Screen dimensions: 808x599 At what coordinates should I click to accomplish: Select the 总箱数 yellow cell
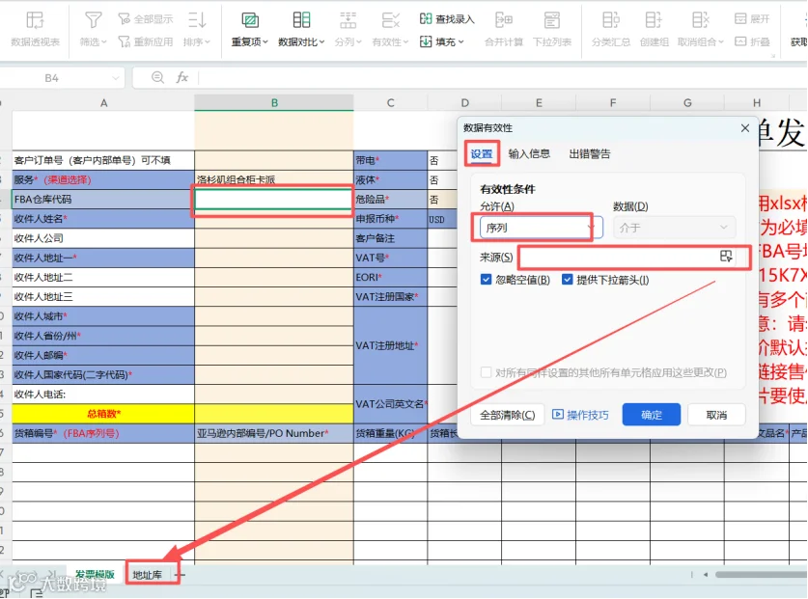pyautogui.click(x=103, y=414)
